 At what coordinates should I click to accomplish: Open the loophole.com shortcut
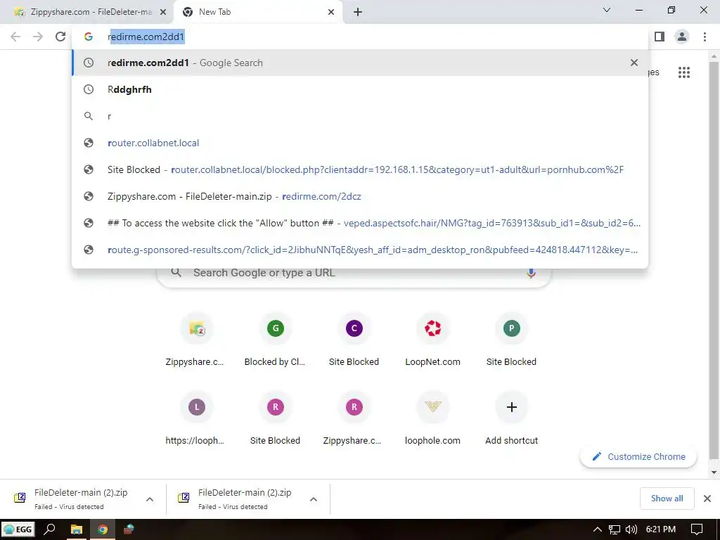click(432, 418)
